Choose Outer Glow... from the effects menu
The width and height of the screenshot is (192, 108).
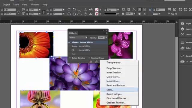tap(113, 77)
